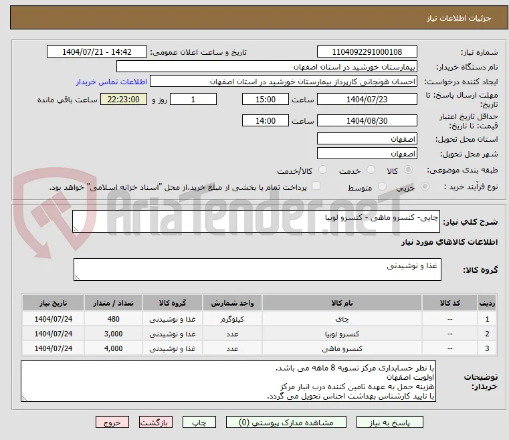Click the date cell in the چای row
509x440 pixels.
point(54,319)
